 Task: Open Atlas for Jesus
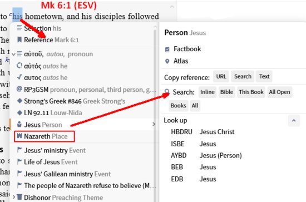coord(181,61)
